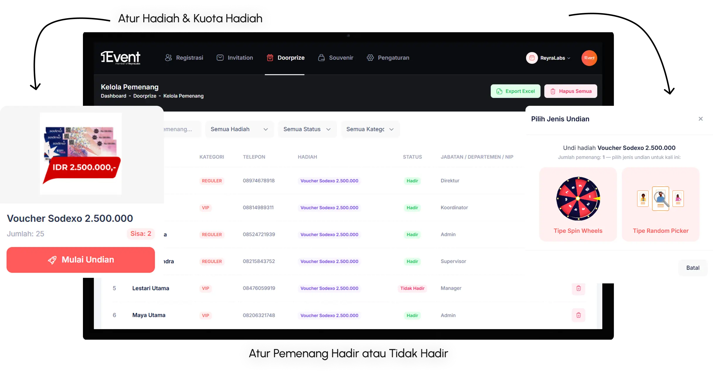Close the Pilih Jenis Undian dialog
Image resolution: width=713 pixels, height=376 pixels.
(701, 119)
